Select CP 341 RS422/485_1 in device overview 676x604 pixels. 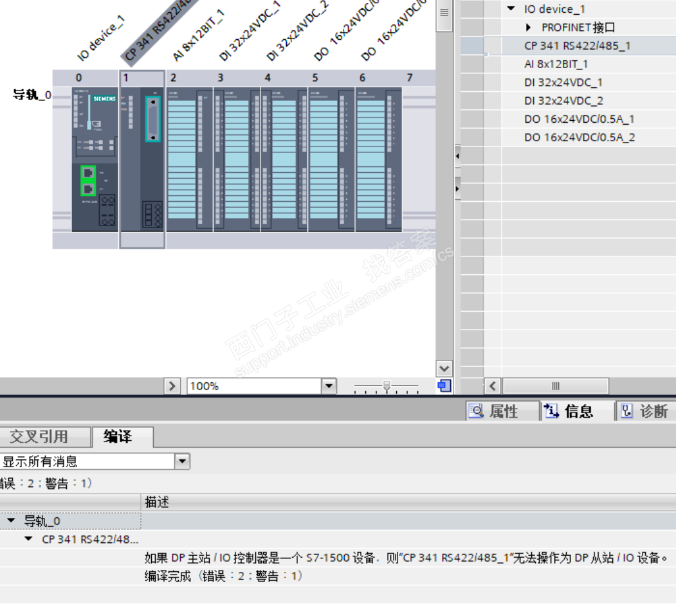(x=577, y=46)
